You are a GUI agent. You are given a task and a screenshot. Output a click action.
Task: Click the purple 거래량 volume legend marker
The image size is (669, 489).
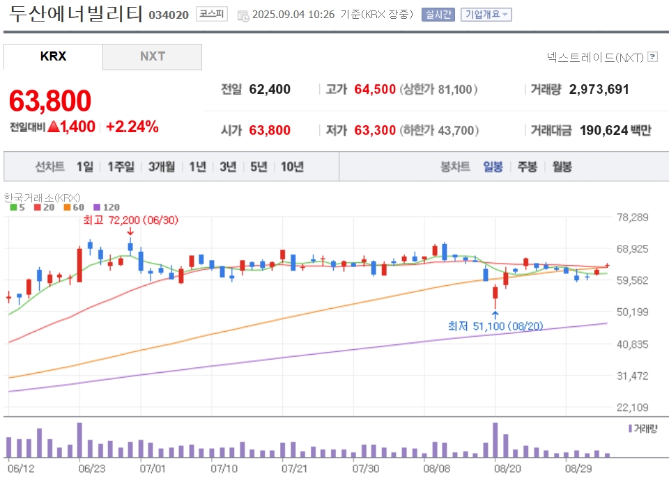(630, 428)
